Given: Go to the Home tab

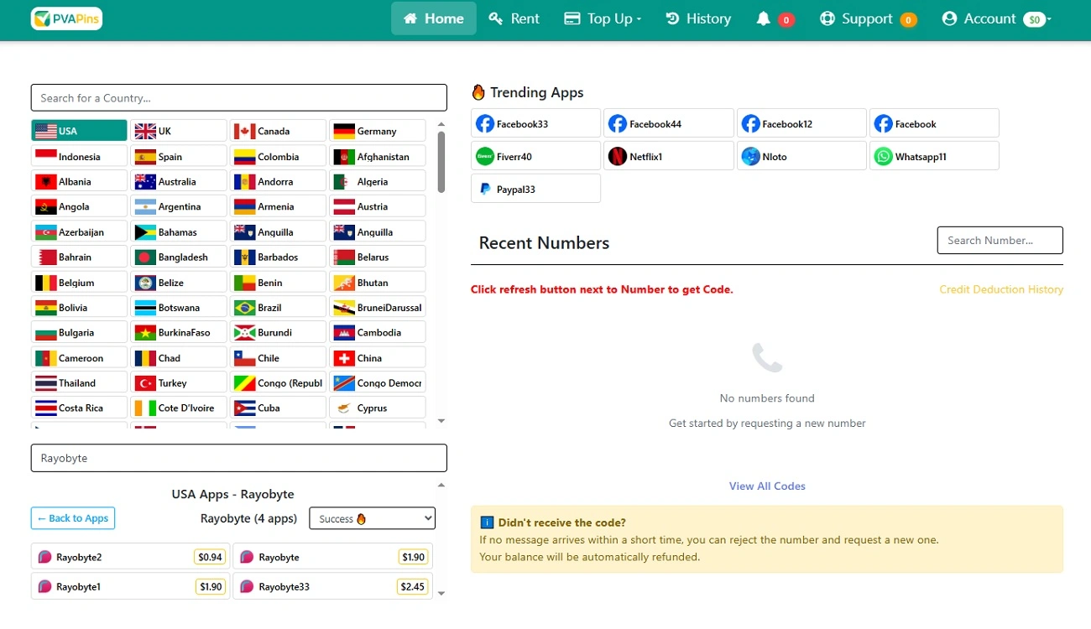Looking at the screenshot, I should [x=434, y=18].
